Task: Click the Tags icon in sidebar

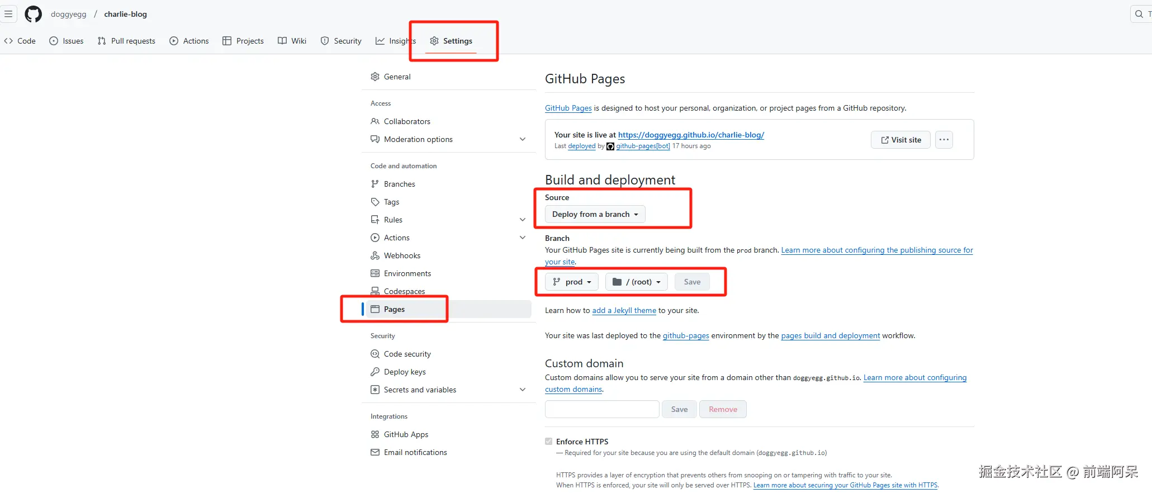Action: (x=375, y=202)
